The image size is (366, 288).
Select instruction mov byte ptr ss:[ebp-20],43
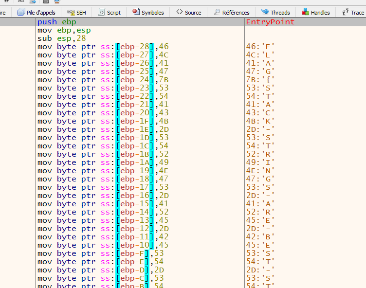coord(103,113)
